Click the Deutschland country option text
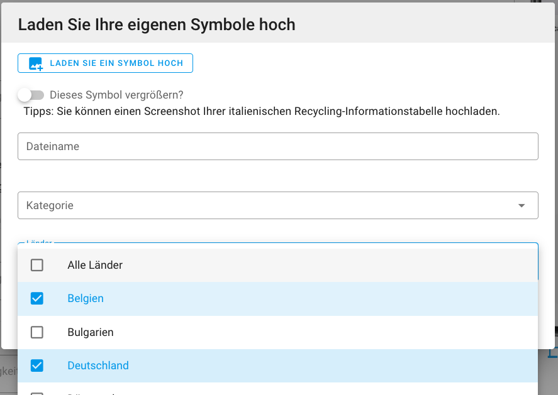 pos(98,365)
